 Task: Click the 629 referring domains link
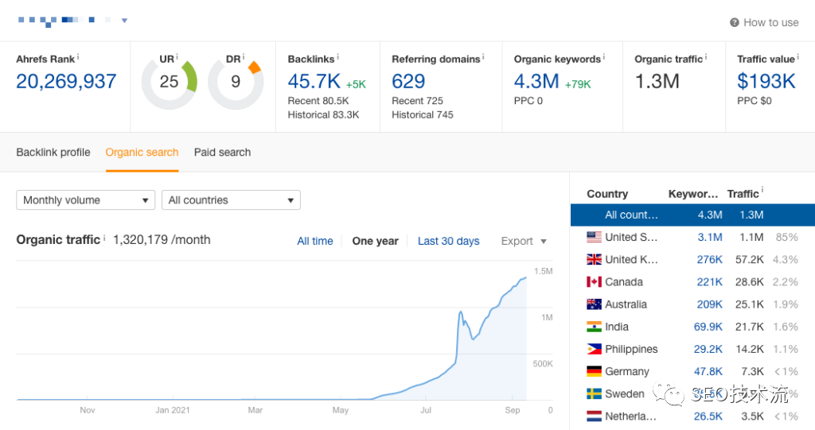click(x=408, y=81)
